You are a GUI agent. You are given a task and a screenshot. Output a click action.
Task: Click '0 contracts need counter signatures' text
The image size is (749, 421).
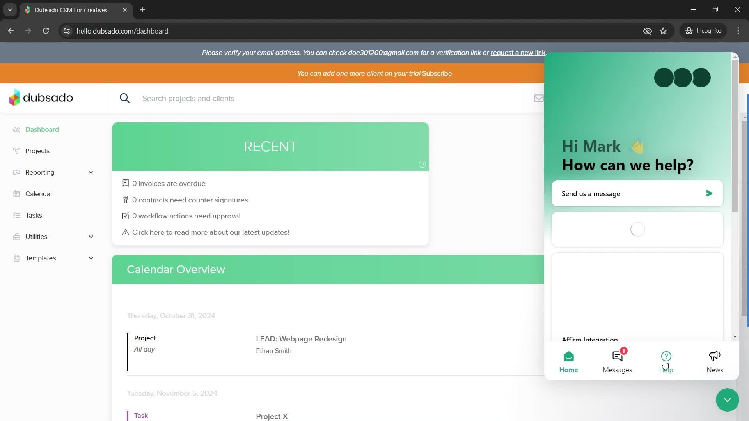[190, 200]
